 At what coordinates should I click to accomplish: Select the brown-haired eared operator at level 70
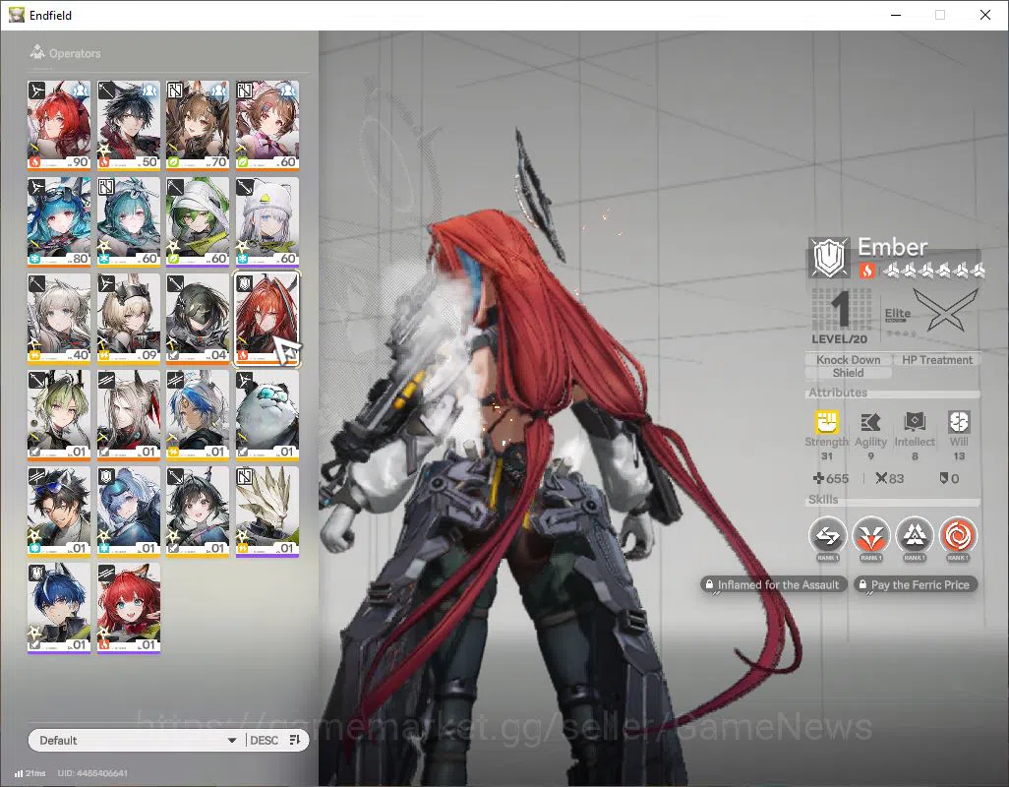pyautogui.click(x=198, y=125)
